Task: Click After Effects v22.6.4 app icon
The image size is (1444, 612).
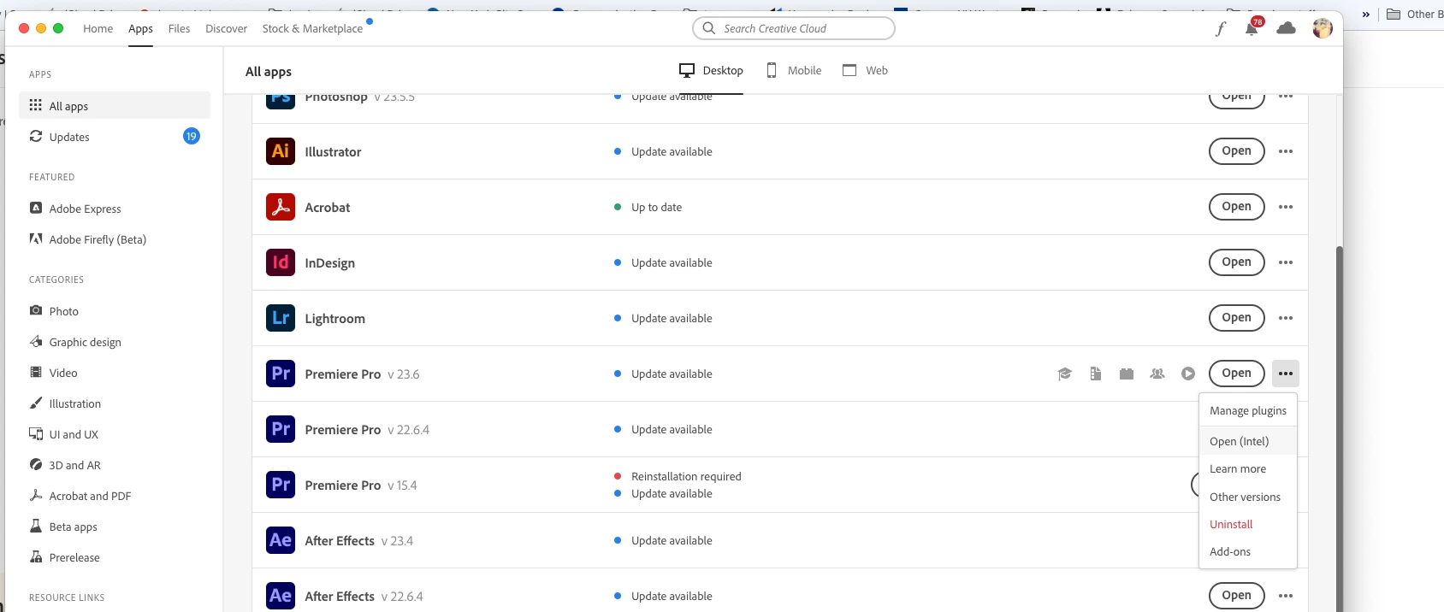Action: [281, 596]
